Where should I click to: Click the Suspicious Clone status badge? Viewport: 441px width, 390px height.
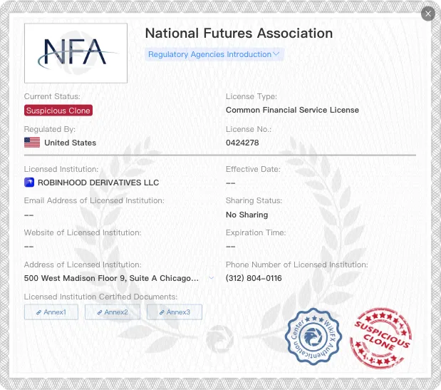(58, 111)
